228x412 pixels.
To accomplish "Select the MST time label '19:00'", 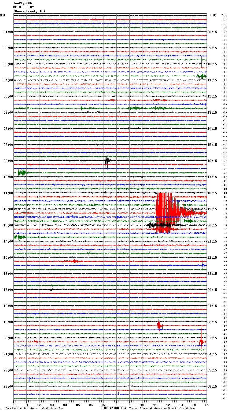I will pyautogui.click(x=8, y=322).
